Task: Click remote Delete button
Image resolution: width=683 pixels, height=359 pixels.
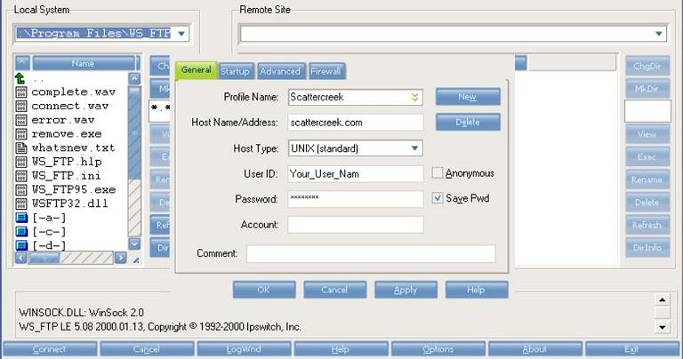Action: (647, 203)
